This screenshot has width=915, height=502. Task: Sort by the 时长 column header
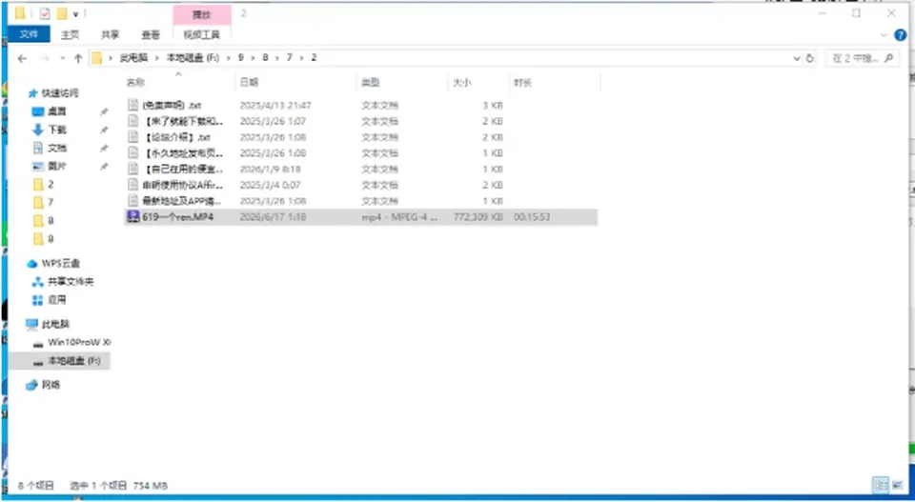(523, 83)
